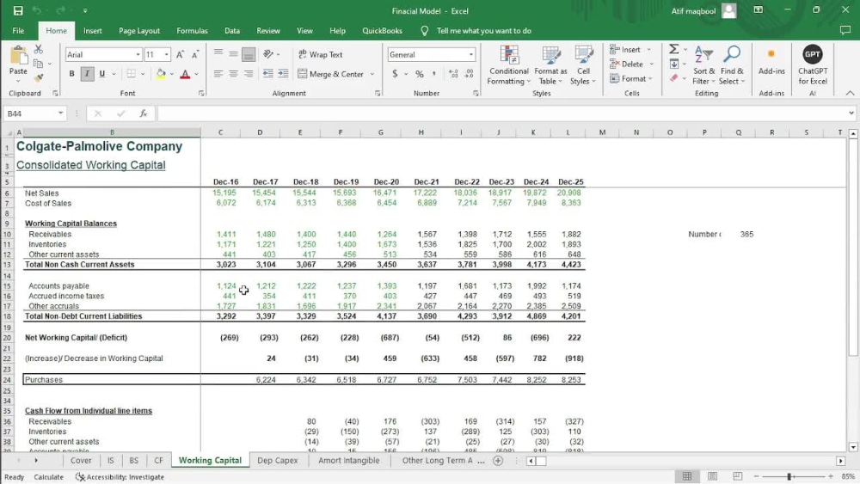The width and height of the screenshot is (860, 484).
Task: Click the Format Painter brush icon
Action: pyautogui.click(x=39, y=78)
